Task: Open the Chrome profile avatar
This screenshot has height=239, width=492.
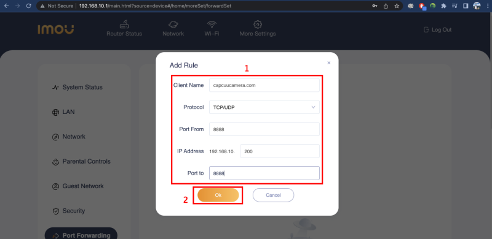Action: coord(477,6)
